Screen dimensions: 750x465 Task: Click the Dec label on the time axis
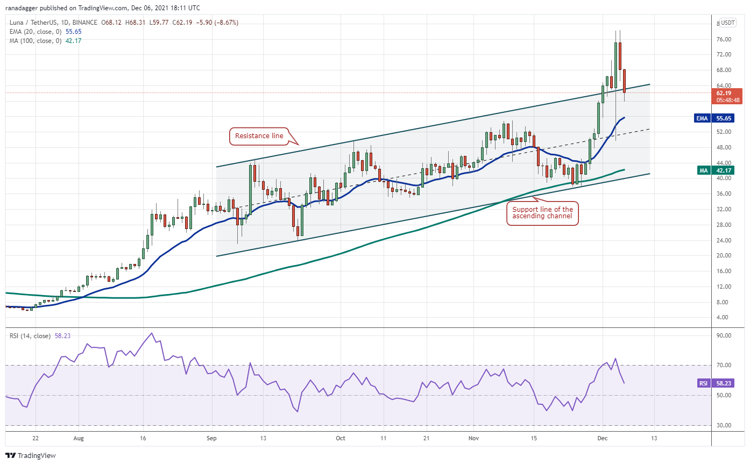tap(603, 439)
